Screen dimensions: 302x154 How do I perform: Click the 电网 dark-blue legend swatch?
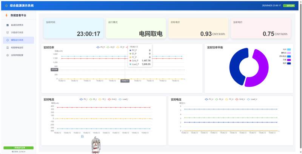(x=289, y=63)
